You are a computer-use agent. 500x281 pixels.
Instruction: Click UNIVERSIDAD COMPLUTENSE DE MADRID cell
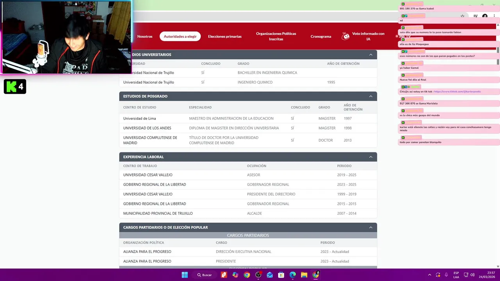click(x=150, y=140)
